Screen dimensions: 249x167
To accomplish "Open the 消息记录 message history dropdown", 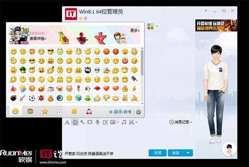I will coord(181,122).
